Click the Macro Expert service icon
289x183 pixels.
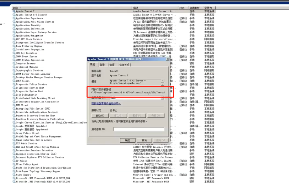click(14, 175)
